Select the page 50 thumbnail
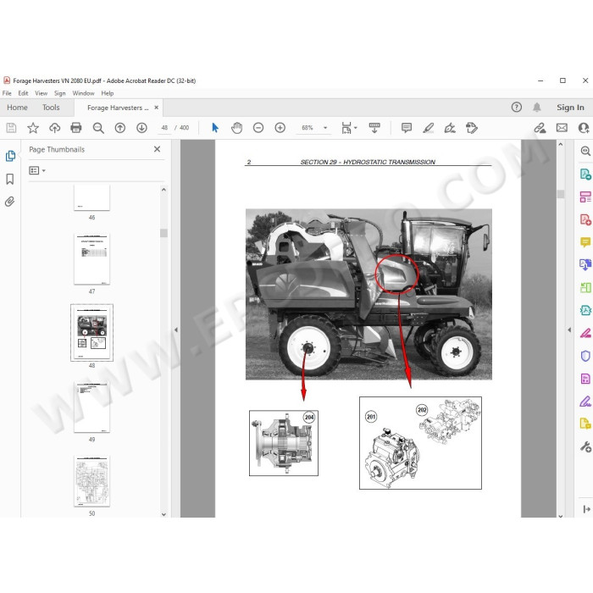Viewport: 593px width, 593px height. pos(91,481)
